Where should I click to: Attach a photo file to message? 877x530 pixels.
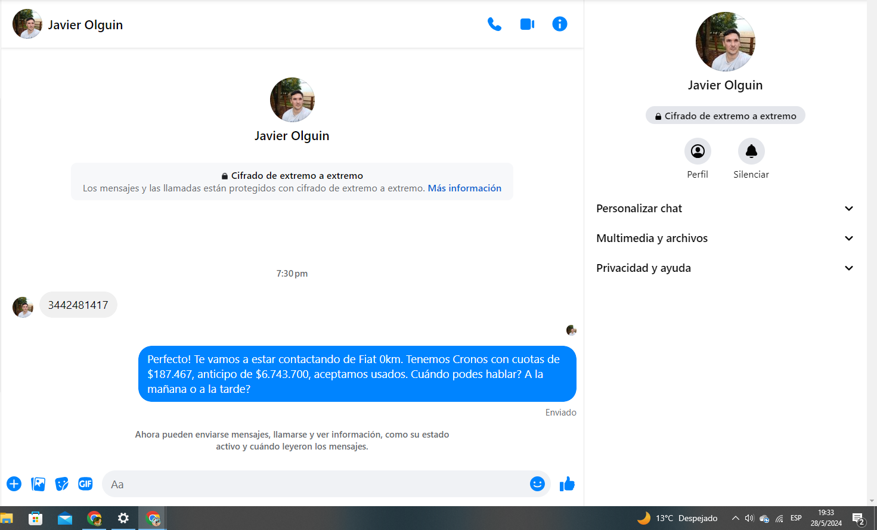38,484
